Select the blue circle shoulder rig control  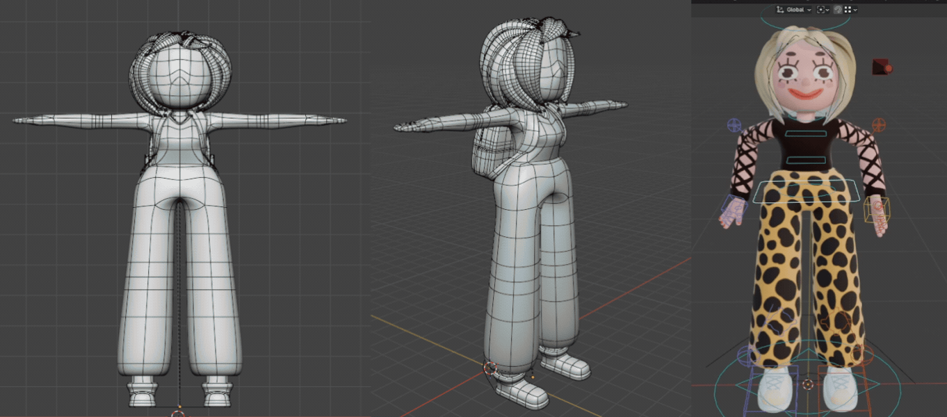pyautogui.click(x=734, y=125)
